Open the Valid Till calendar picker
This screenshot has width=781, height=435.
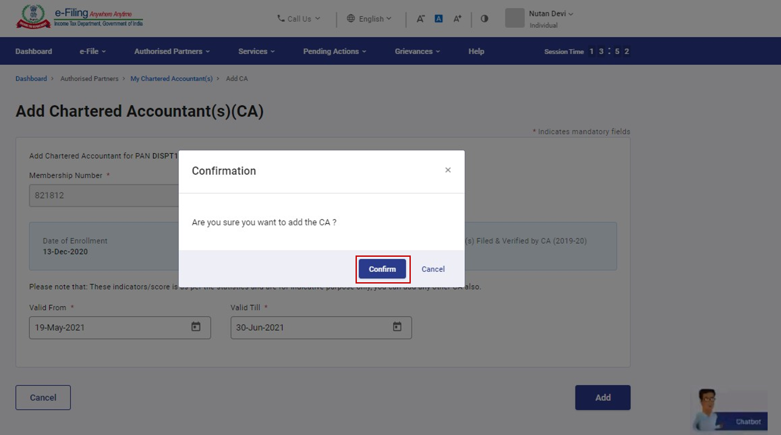click(397, 327)
